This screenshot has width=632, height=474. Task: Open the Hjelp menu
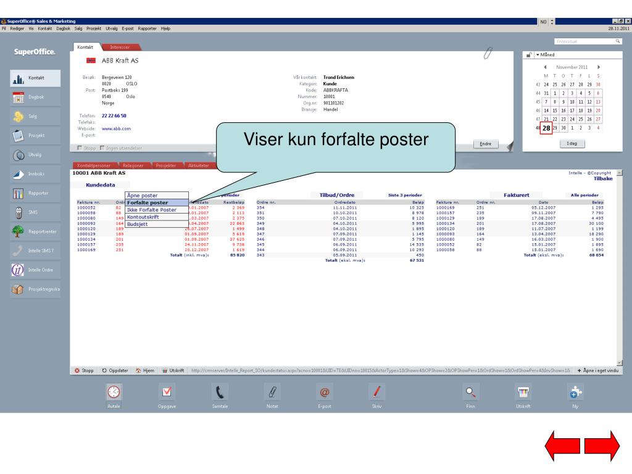[165, 28]
